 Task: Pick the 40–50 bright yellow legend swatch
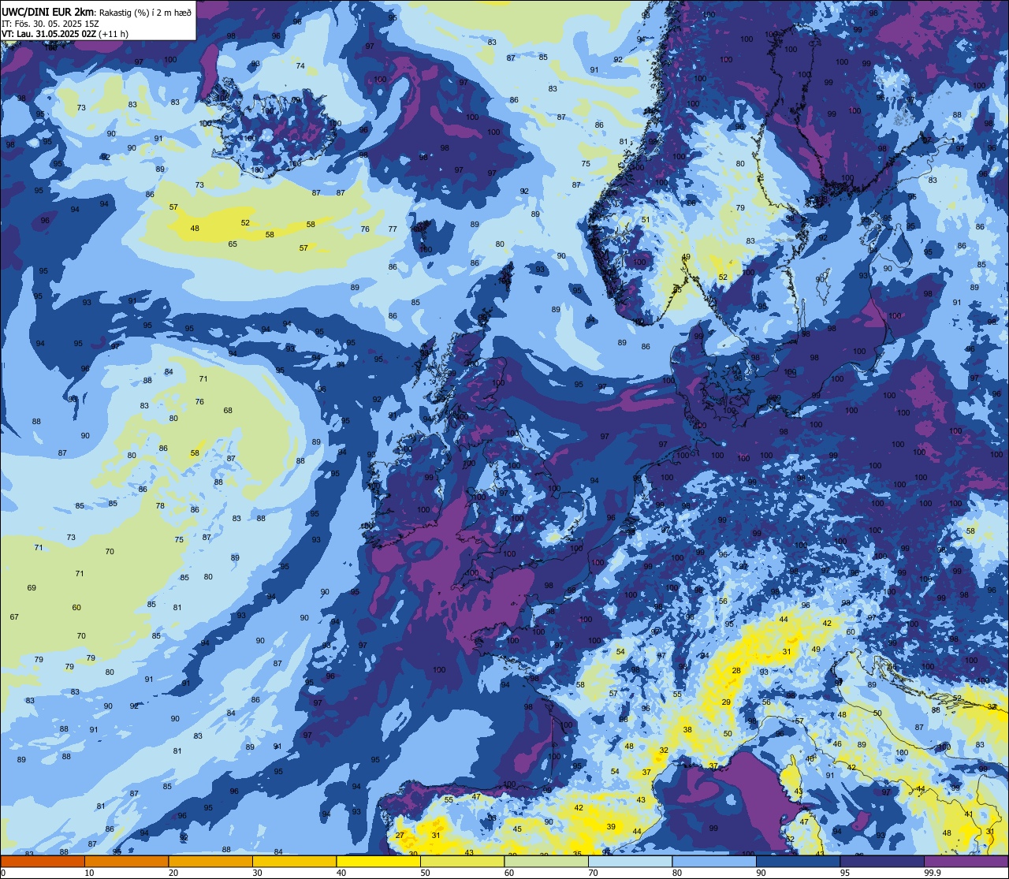point(378,861)
